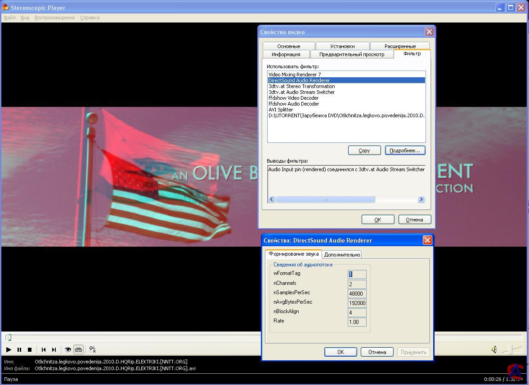Stop playback with the square Stop icon

tap(30, 350)
